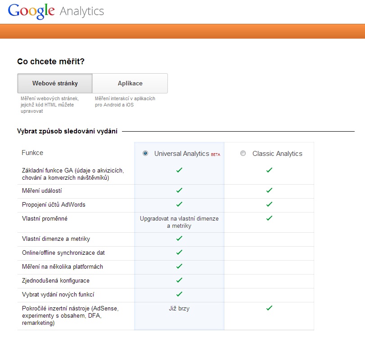The image size is (365, 341).
Task: Click checkmark for Online/offline synchronizace dat
Action: coord(179,252)
